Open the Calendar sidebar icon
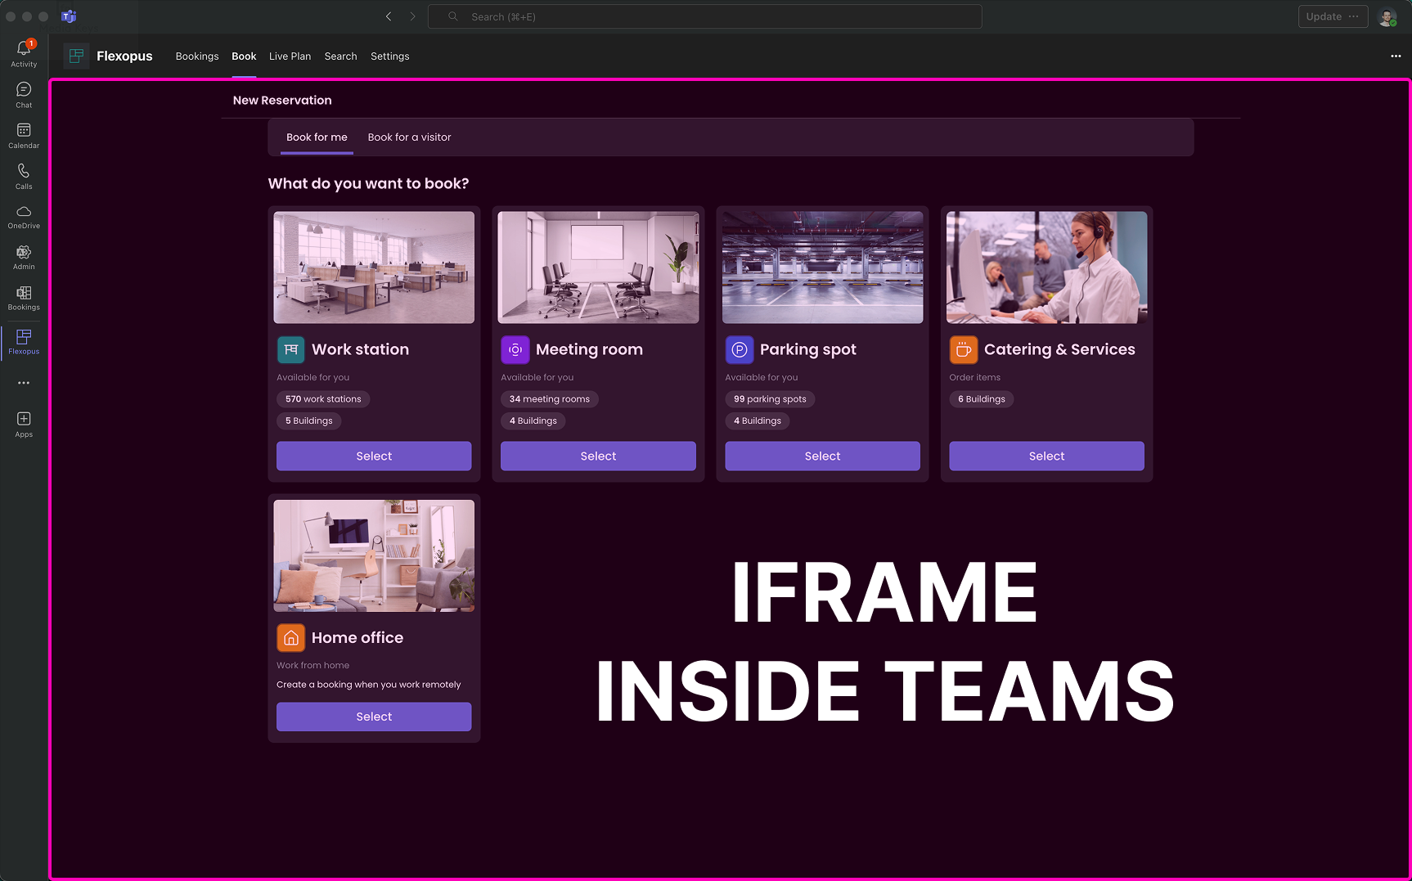 click(24, 135)
